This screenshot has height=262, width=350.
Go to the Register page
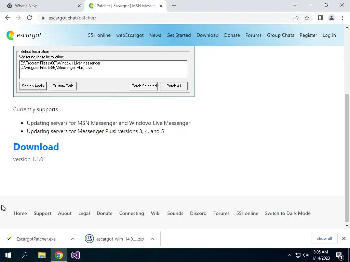point(308,35)
